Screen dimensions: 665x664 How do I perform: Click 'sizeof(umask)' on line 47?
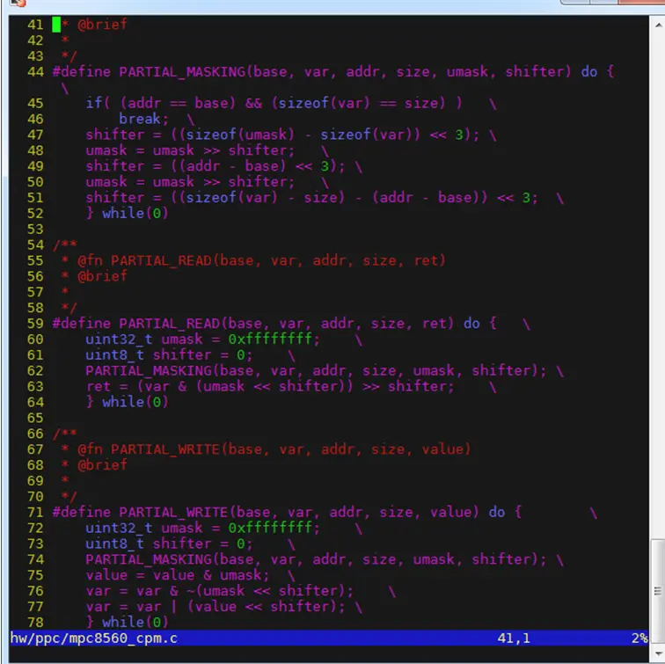pos(240,135)
